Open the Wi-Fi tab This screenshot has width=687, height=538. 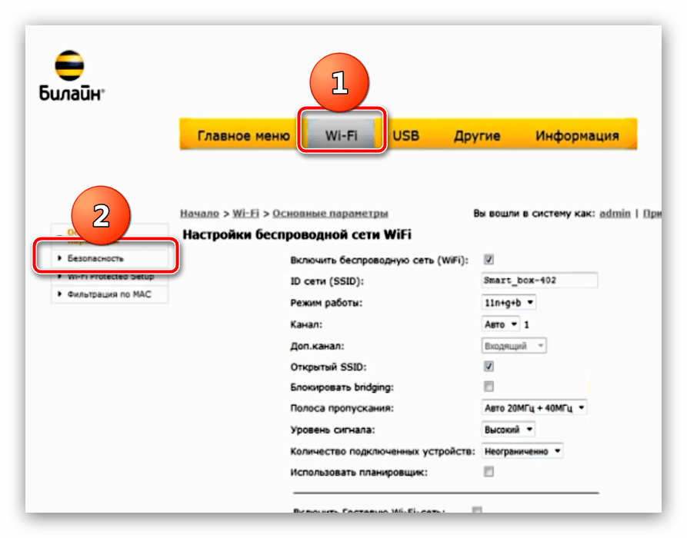click(x=342, y=135)
